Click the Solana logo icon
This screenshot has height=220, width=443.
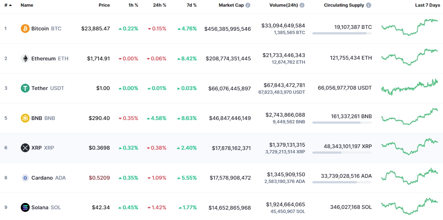[x=25, y=207]
